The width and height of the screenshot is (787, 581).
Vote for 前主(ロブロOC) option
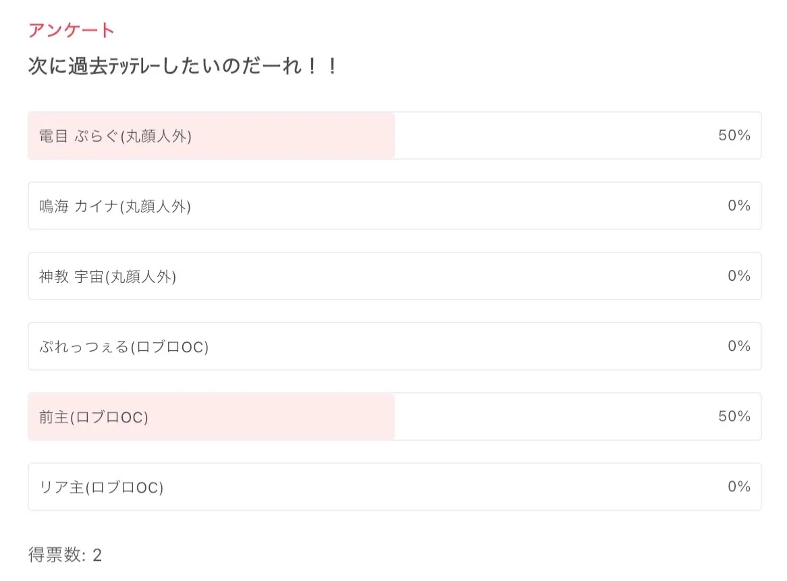click(94, 416)
